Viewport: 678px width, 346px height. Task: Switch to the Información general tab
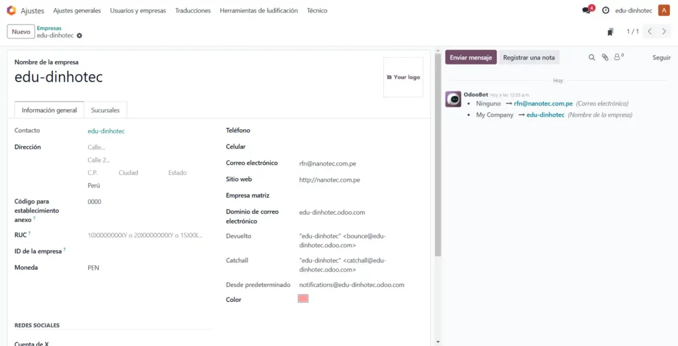coord(49,110)
